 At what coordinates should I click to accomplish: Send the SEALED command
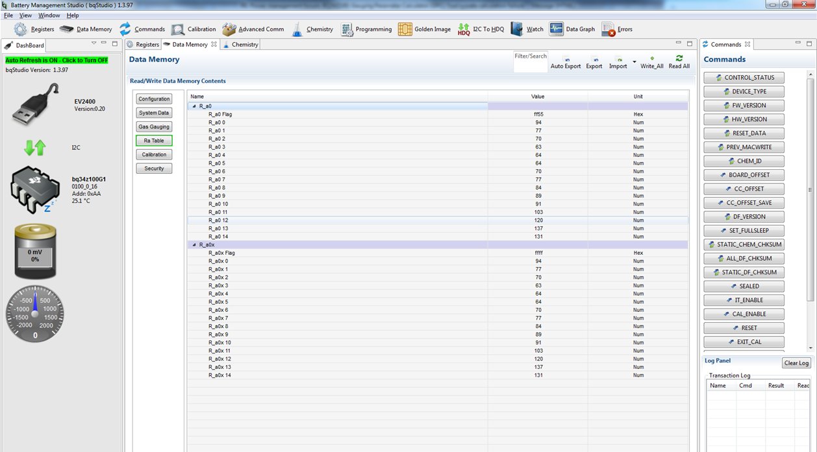[x=744, y=286]
